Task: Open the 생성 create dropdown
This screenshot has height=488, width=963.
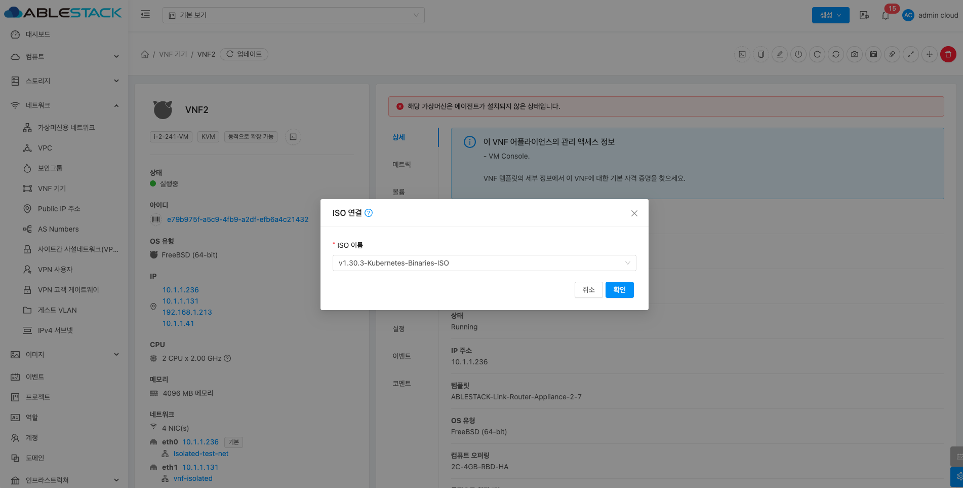Action: 830,15
